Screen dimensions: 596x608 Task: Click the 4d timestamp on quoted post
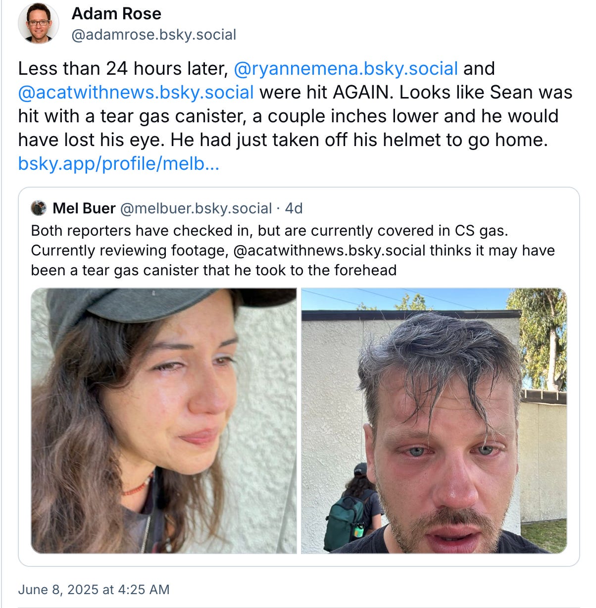294,208
